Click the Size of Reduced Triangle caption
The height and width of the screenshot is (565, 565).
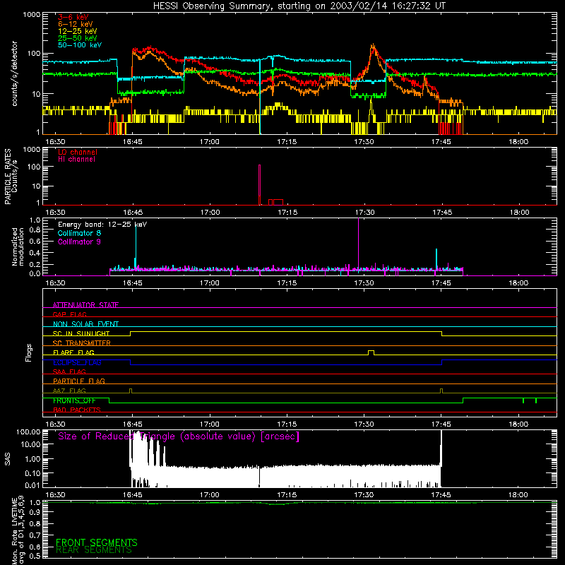[179, 436]
